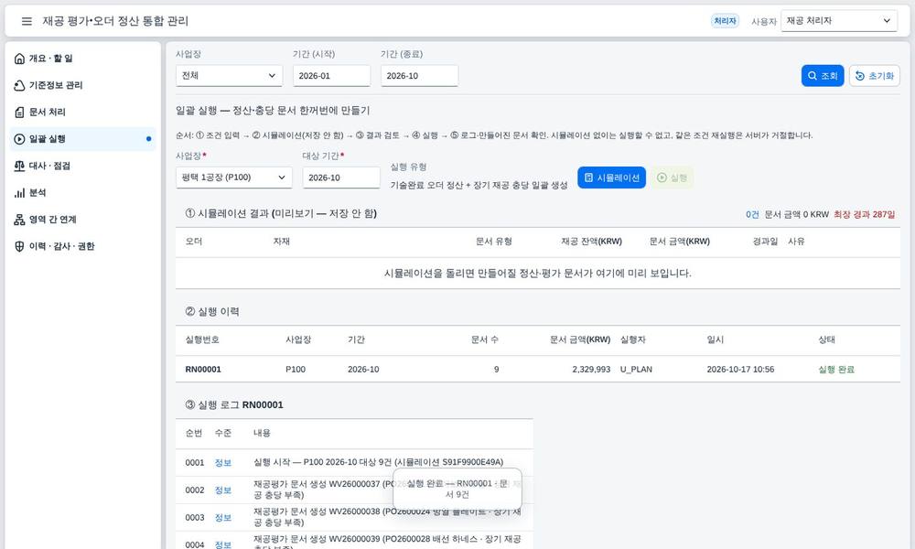Screen dimensions: 915x549
Task: Click 정보 level in log row 0003
Action: (223, 518)
